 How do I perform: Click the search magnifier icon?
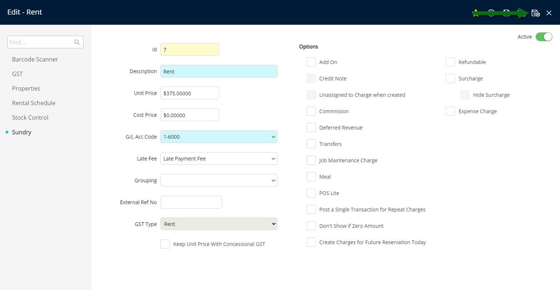click(x=77, y=42)
